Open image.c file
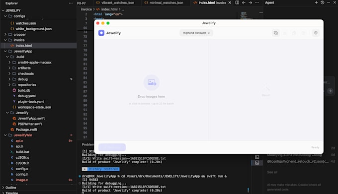338x194 pixels. coord(21,180)
